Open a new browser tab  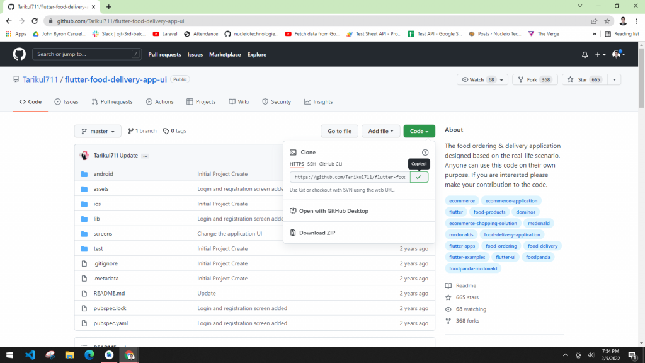[x=108, y=6]
